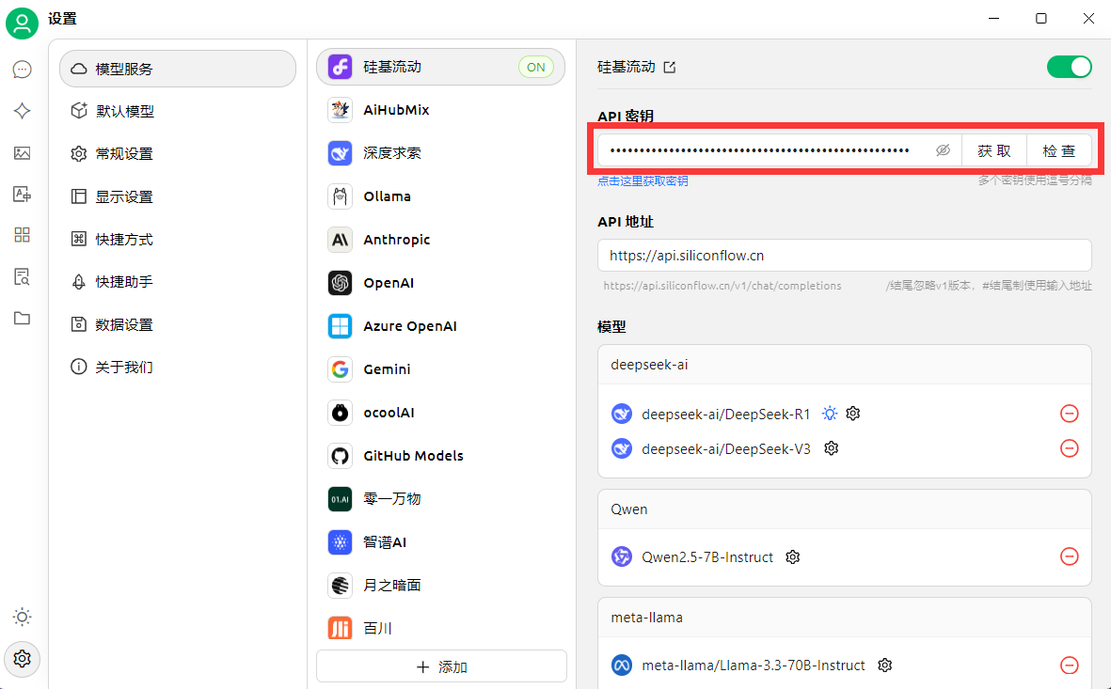1111x689 pixels.
Task: Select the 百川 provider
Action: (x=440, y=629)
